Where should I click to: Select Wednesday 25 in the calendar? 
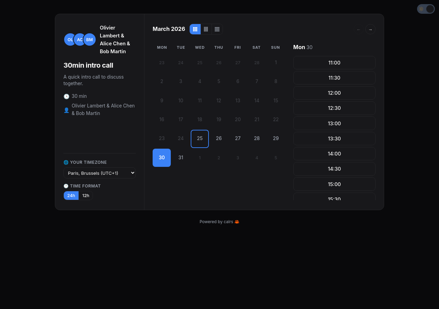pyautogui.click(x=200, y=139)
